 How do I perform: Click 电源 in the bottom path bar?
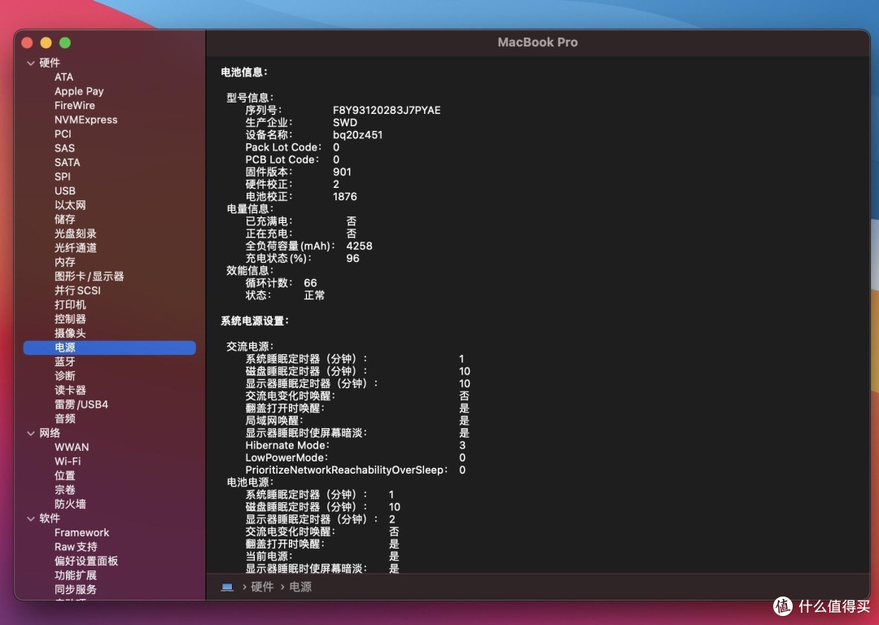300,587
